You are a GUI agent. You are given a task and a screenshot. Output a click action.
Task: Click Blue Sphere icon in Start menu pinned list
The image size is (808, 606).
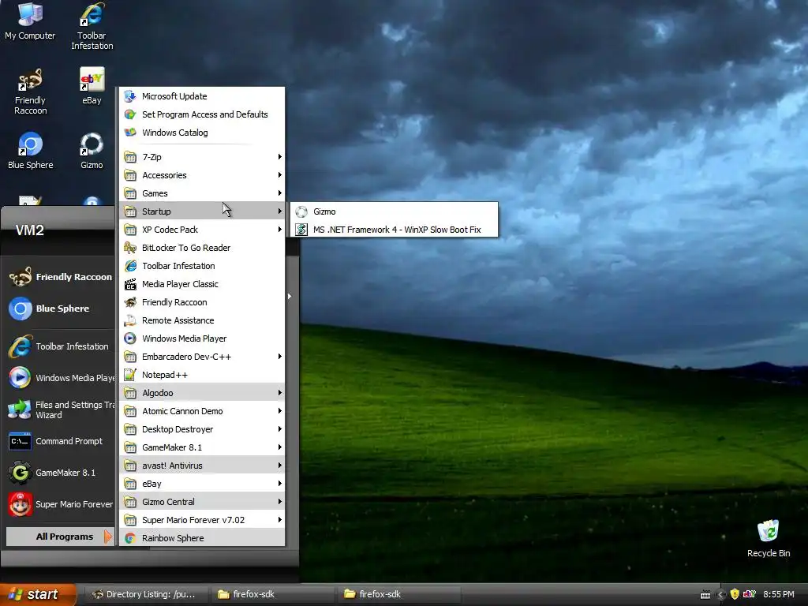(20, 309)
